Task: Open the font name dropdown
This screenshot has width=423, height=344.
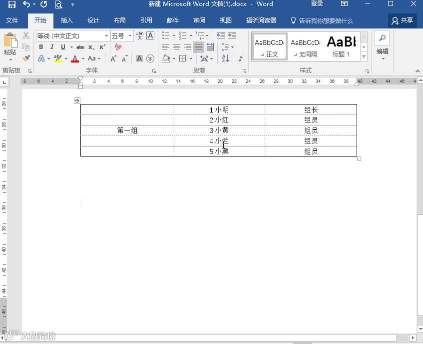Action: tap(106, 35)
